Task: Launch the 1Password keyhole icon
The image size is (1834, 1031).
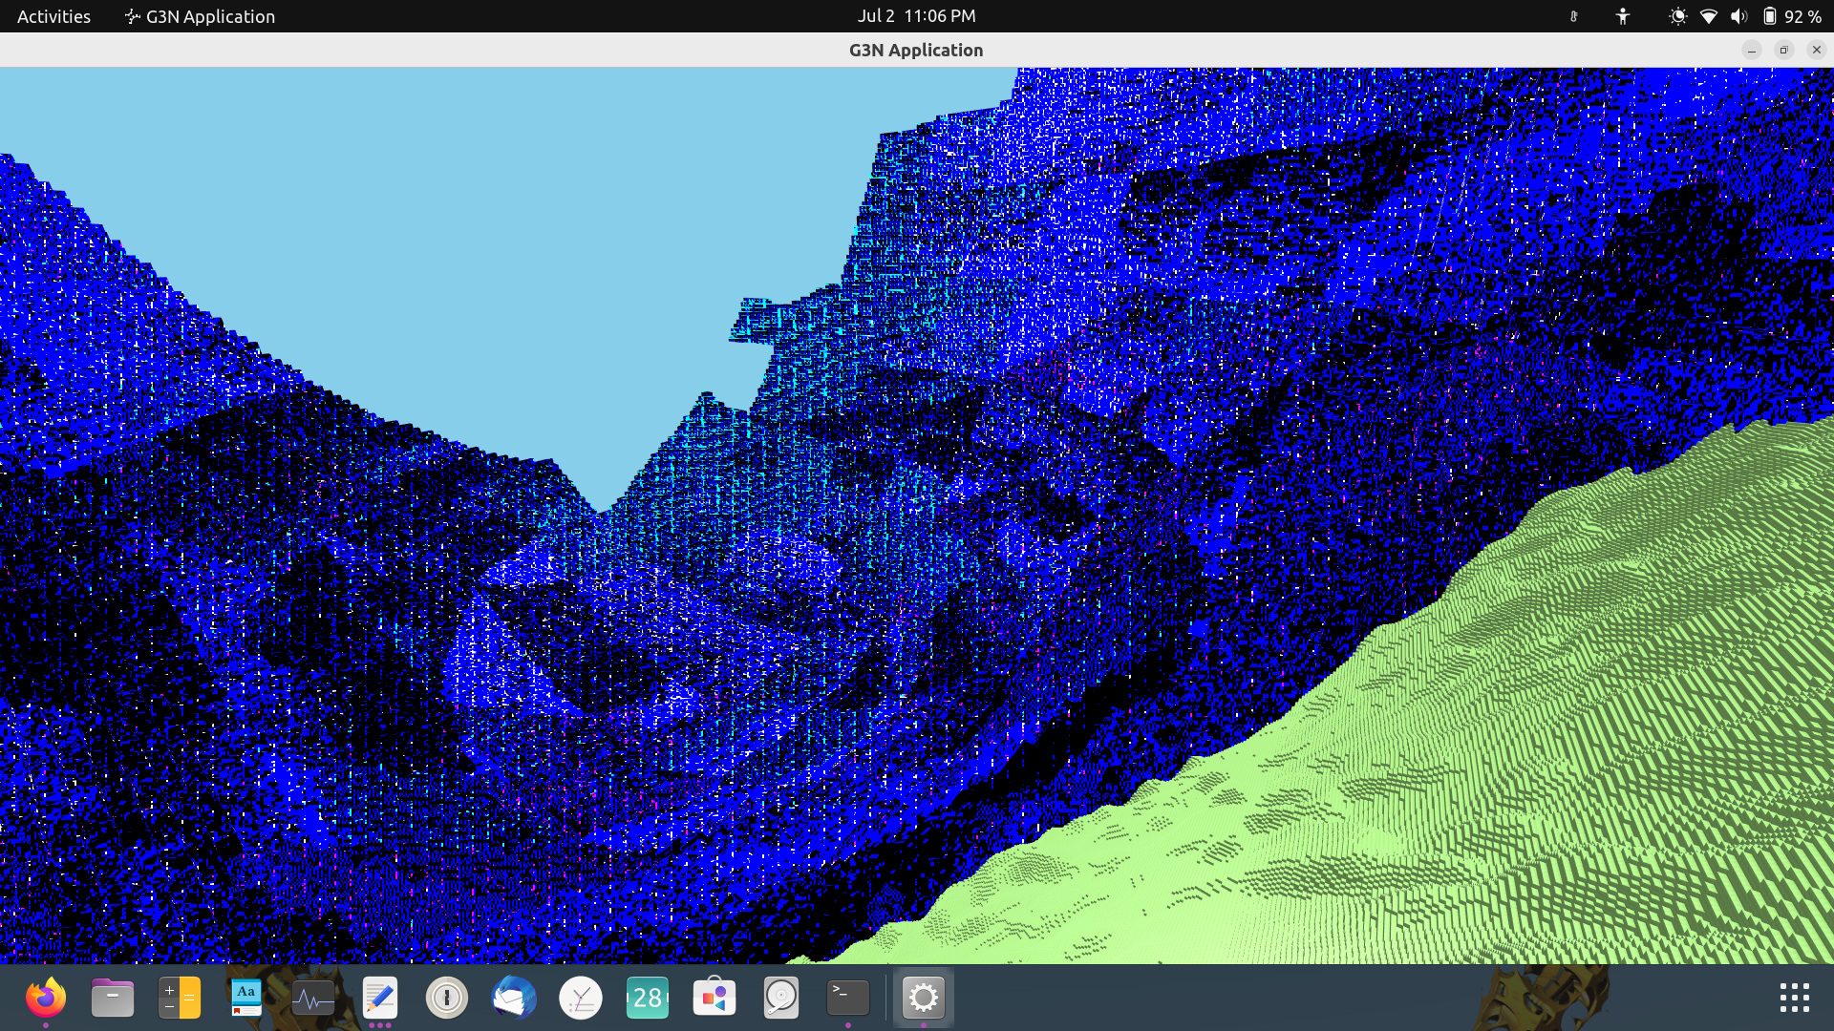Action: tap(446, 999)
